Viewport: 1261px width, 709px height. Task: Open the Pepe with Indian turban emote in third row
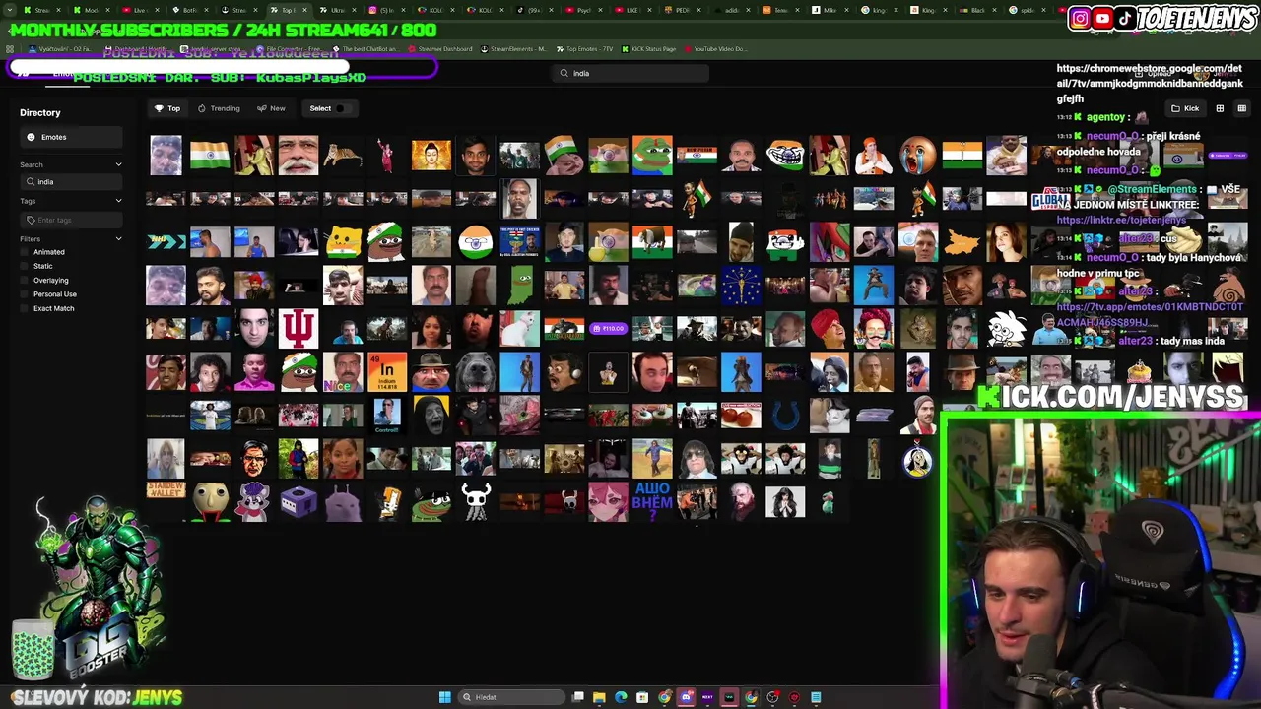pyautogui.click(x=387, y=241)
